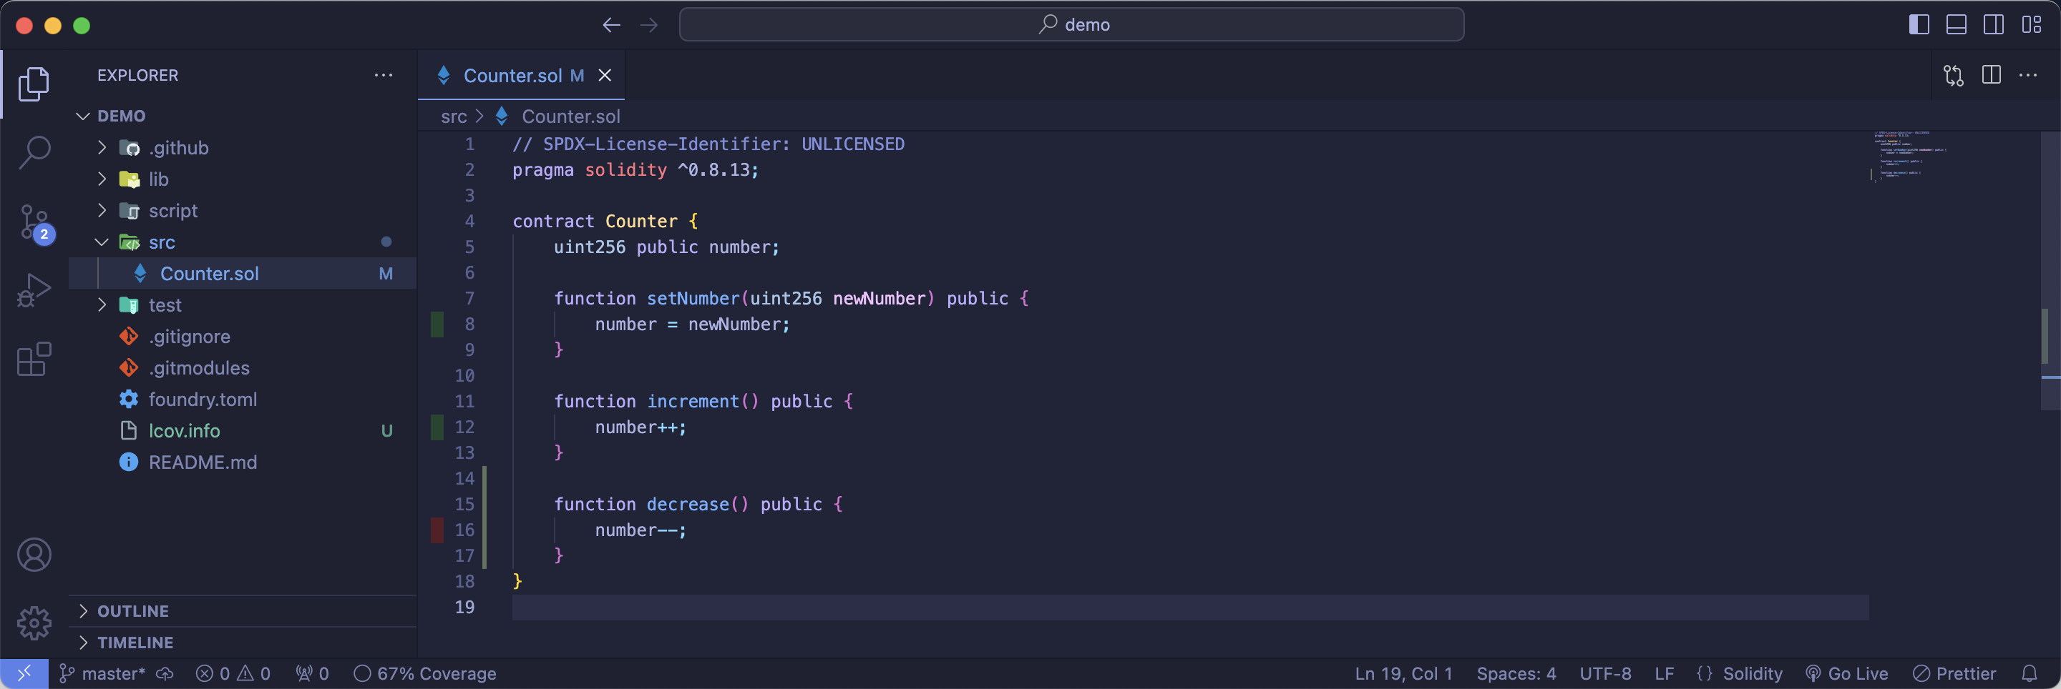Open the Run and Debug view
2061x689 pixels.
click(34, 291)
